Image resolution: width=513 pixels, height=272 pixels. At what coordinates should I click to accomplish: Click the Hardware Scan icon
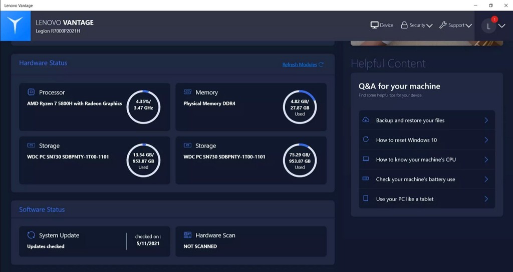(x=187, y=235)
